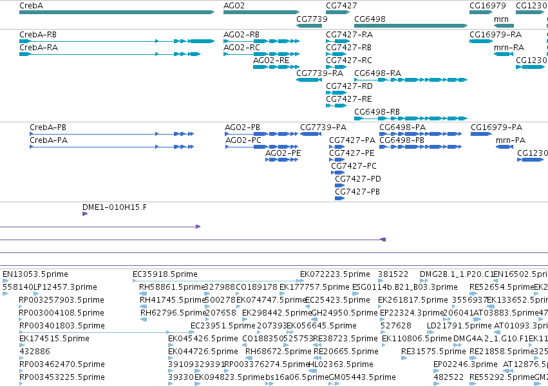The height and width of the screenshot is (387, 548).
Task: Open the RP003453225.5prime EST
Action: click(21, 384)
